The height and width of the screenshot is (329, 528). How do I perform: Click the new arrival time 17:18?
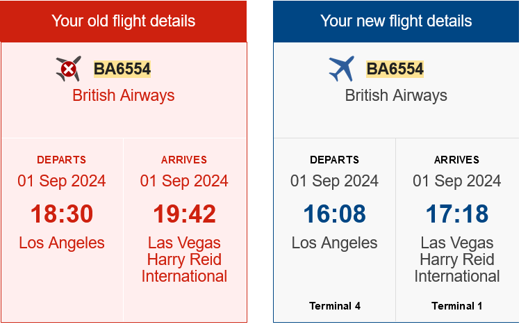[457, 214]
